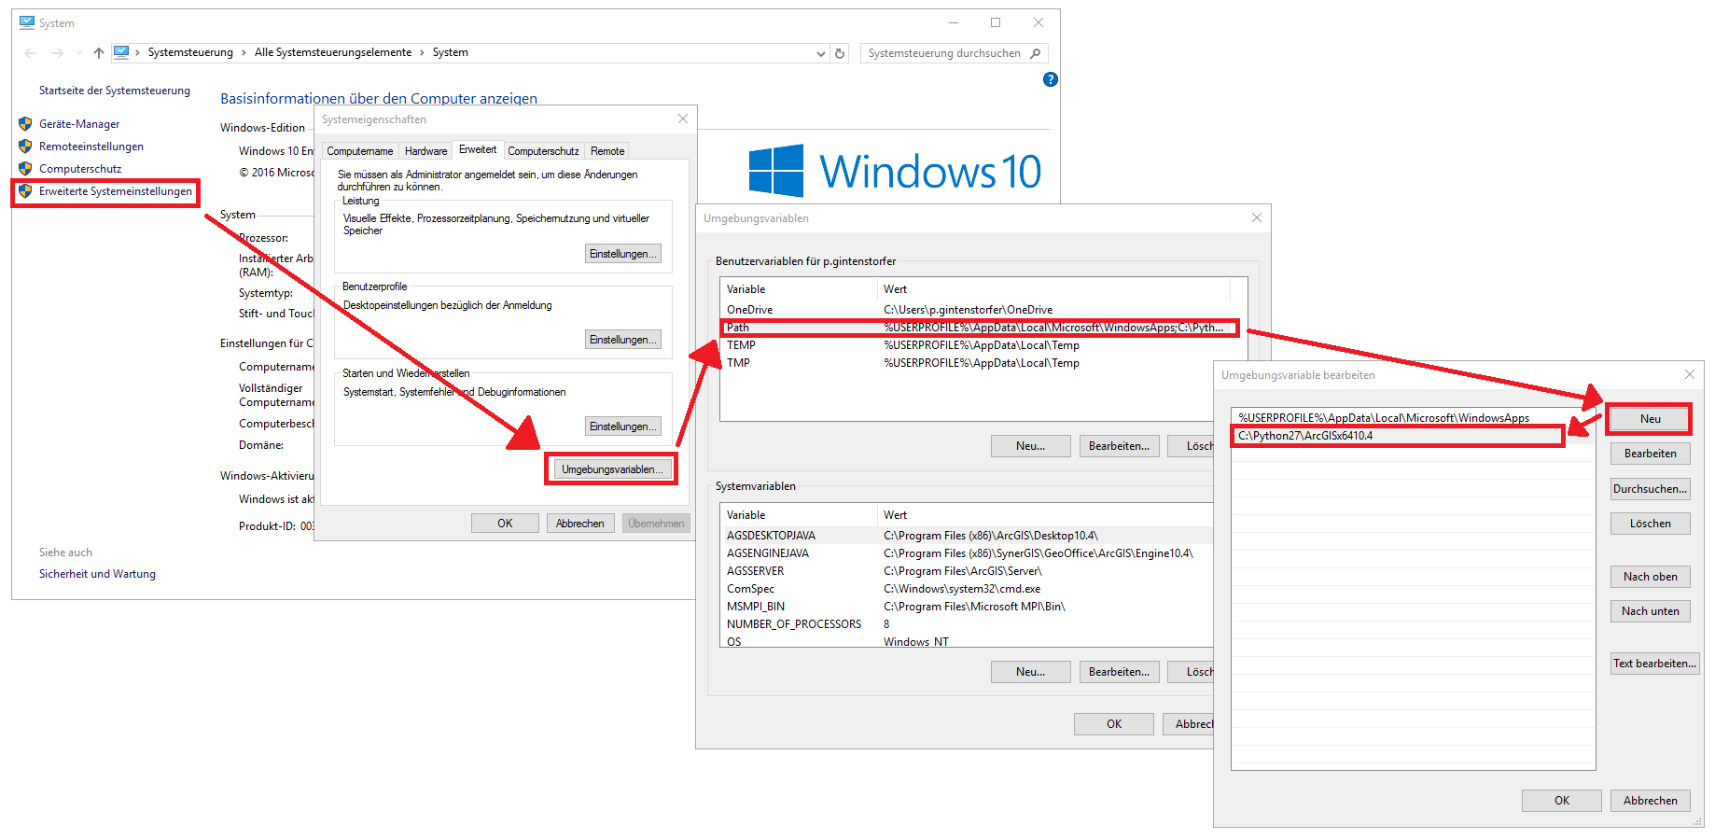This screenshot has height=839, width=1715.
Task: Click the Umgebungsvariablen... button
Action: 612,469
